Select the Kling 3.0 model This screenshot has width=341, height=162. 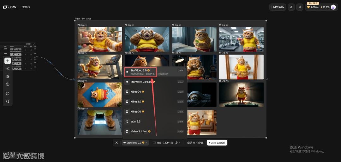pos(154,101)
